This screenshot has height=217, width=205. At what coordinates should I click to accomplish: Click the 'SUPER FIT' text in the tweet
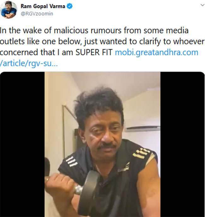tap(94, 52)
